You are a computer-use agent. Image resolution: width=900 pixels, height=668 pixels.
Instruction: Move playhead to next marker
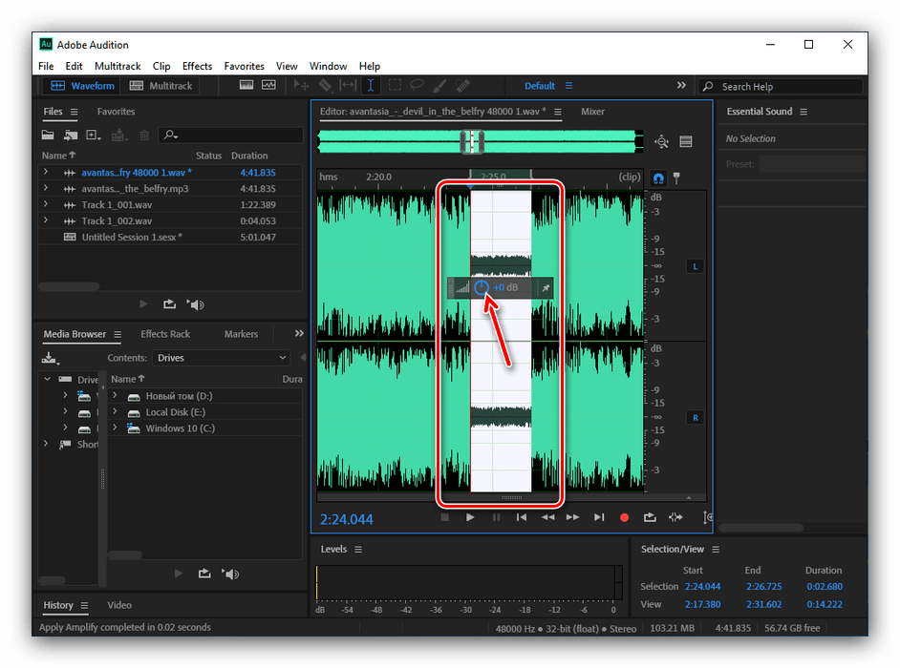tap(598, 517)
